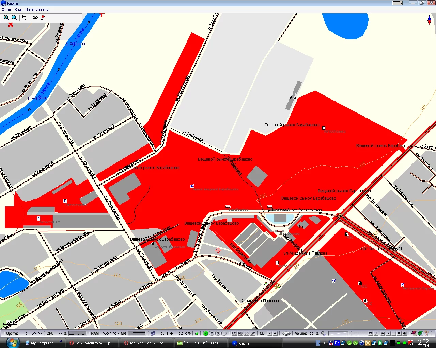Click the parking icon beside Автостоянка in upper right

coord(324,128)
